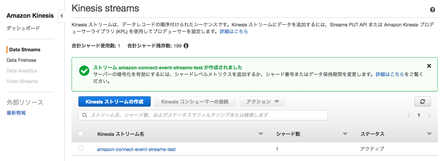Image resolution: width=443 pixels, height=161 pixels.
Task: Open the amazon-connect-event-streams-test stream link
Action: click(x=136, y=149)
